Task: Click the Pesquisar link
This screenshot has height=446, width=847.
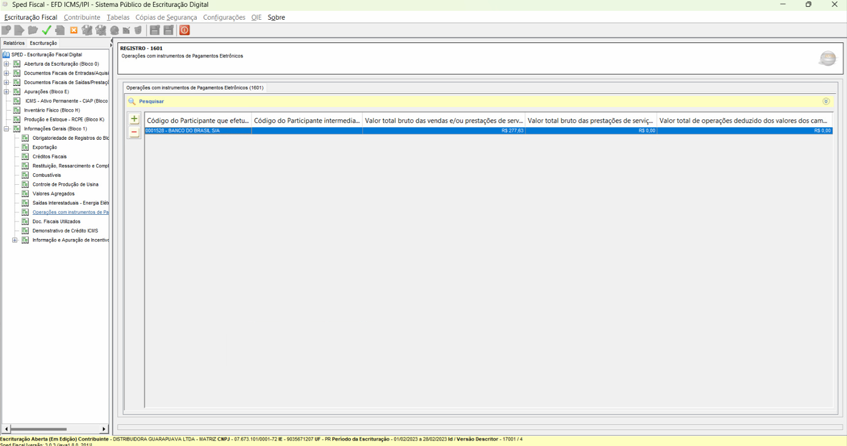Action: click(x=151, y=101)
